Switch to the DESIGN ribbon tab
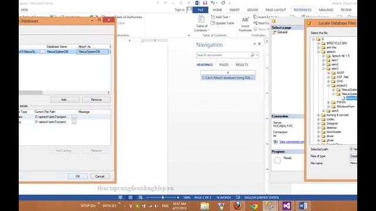The image size is (376, 211). click(x=253, y=10)
